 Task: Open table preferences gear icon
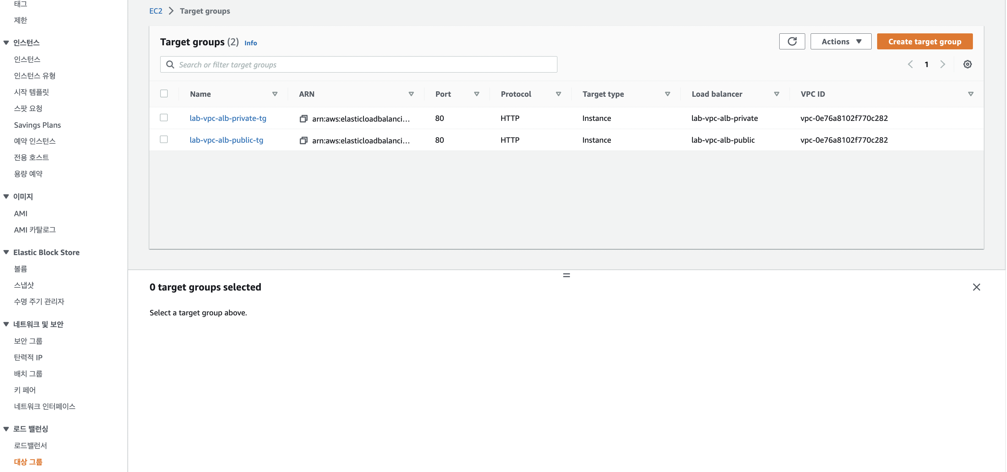pyautogui.click(x=967, y=64)
